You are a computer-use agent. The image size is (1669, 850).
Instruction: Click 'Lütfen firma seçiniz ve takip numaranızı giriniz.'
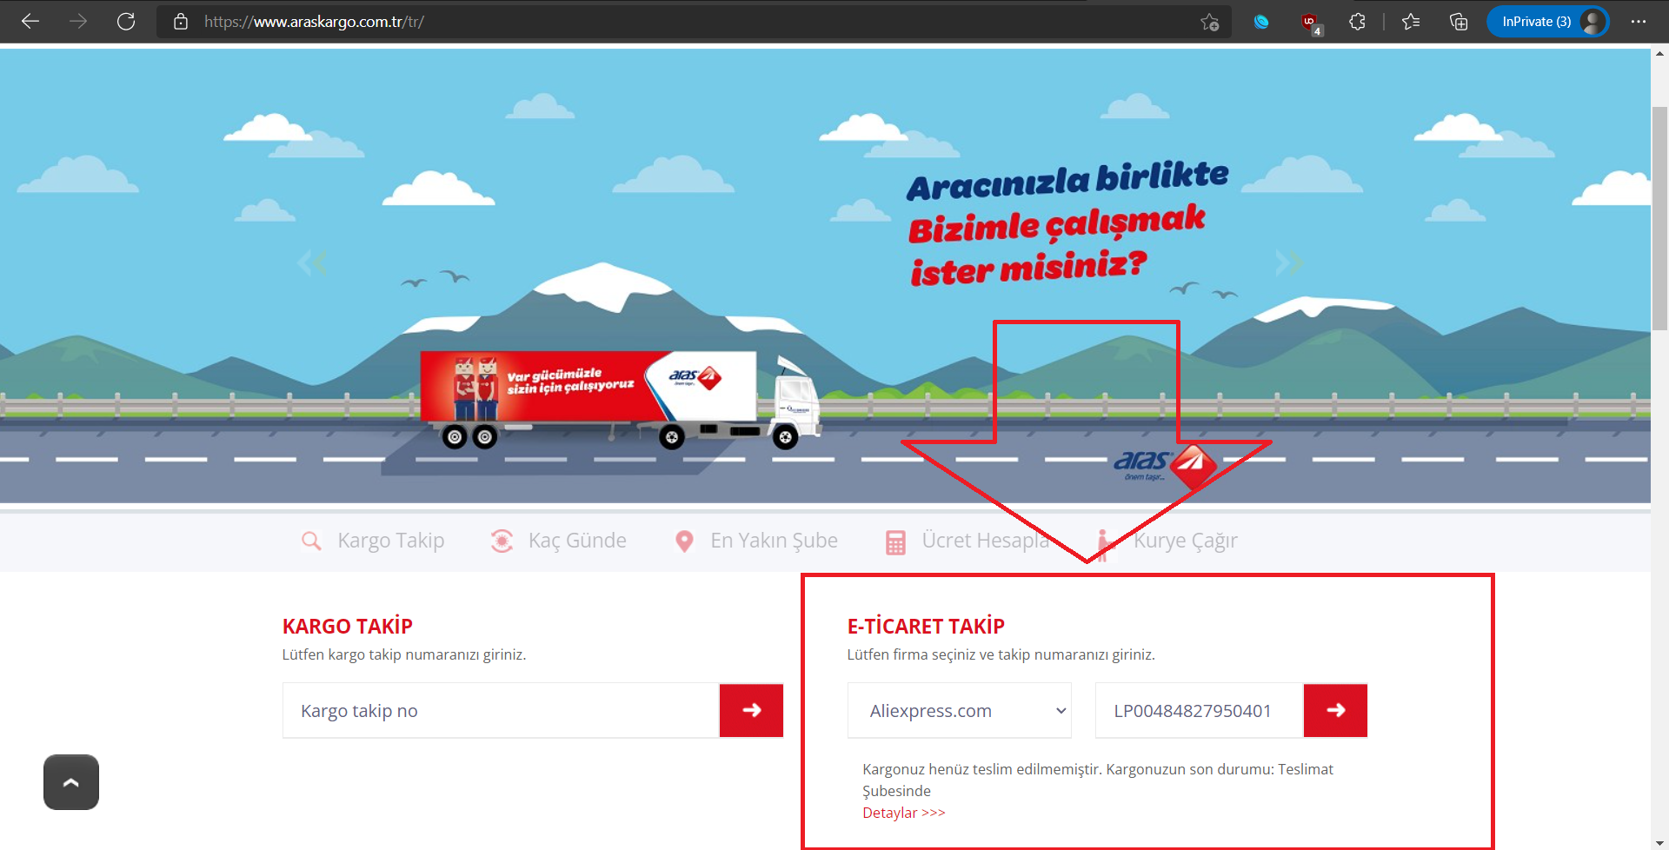(x=1001, y=654)
